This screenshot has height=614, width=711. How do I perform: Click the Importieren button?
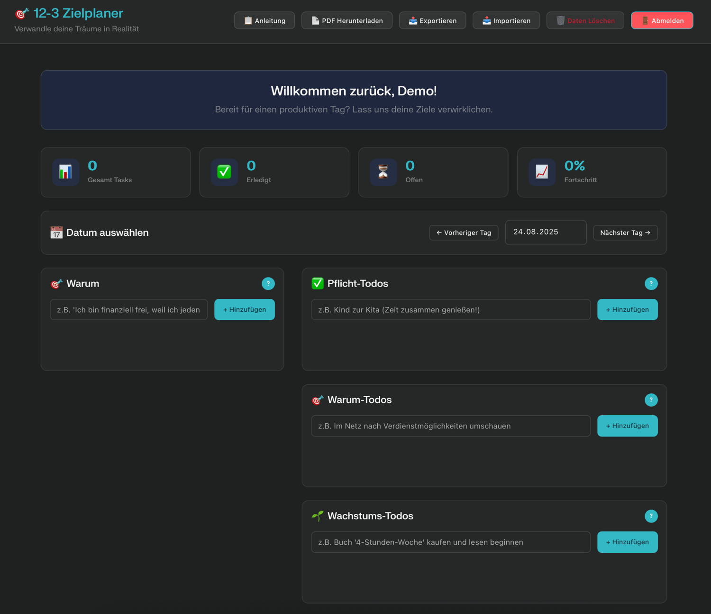coord(506,20)
